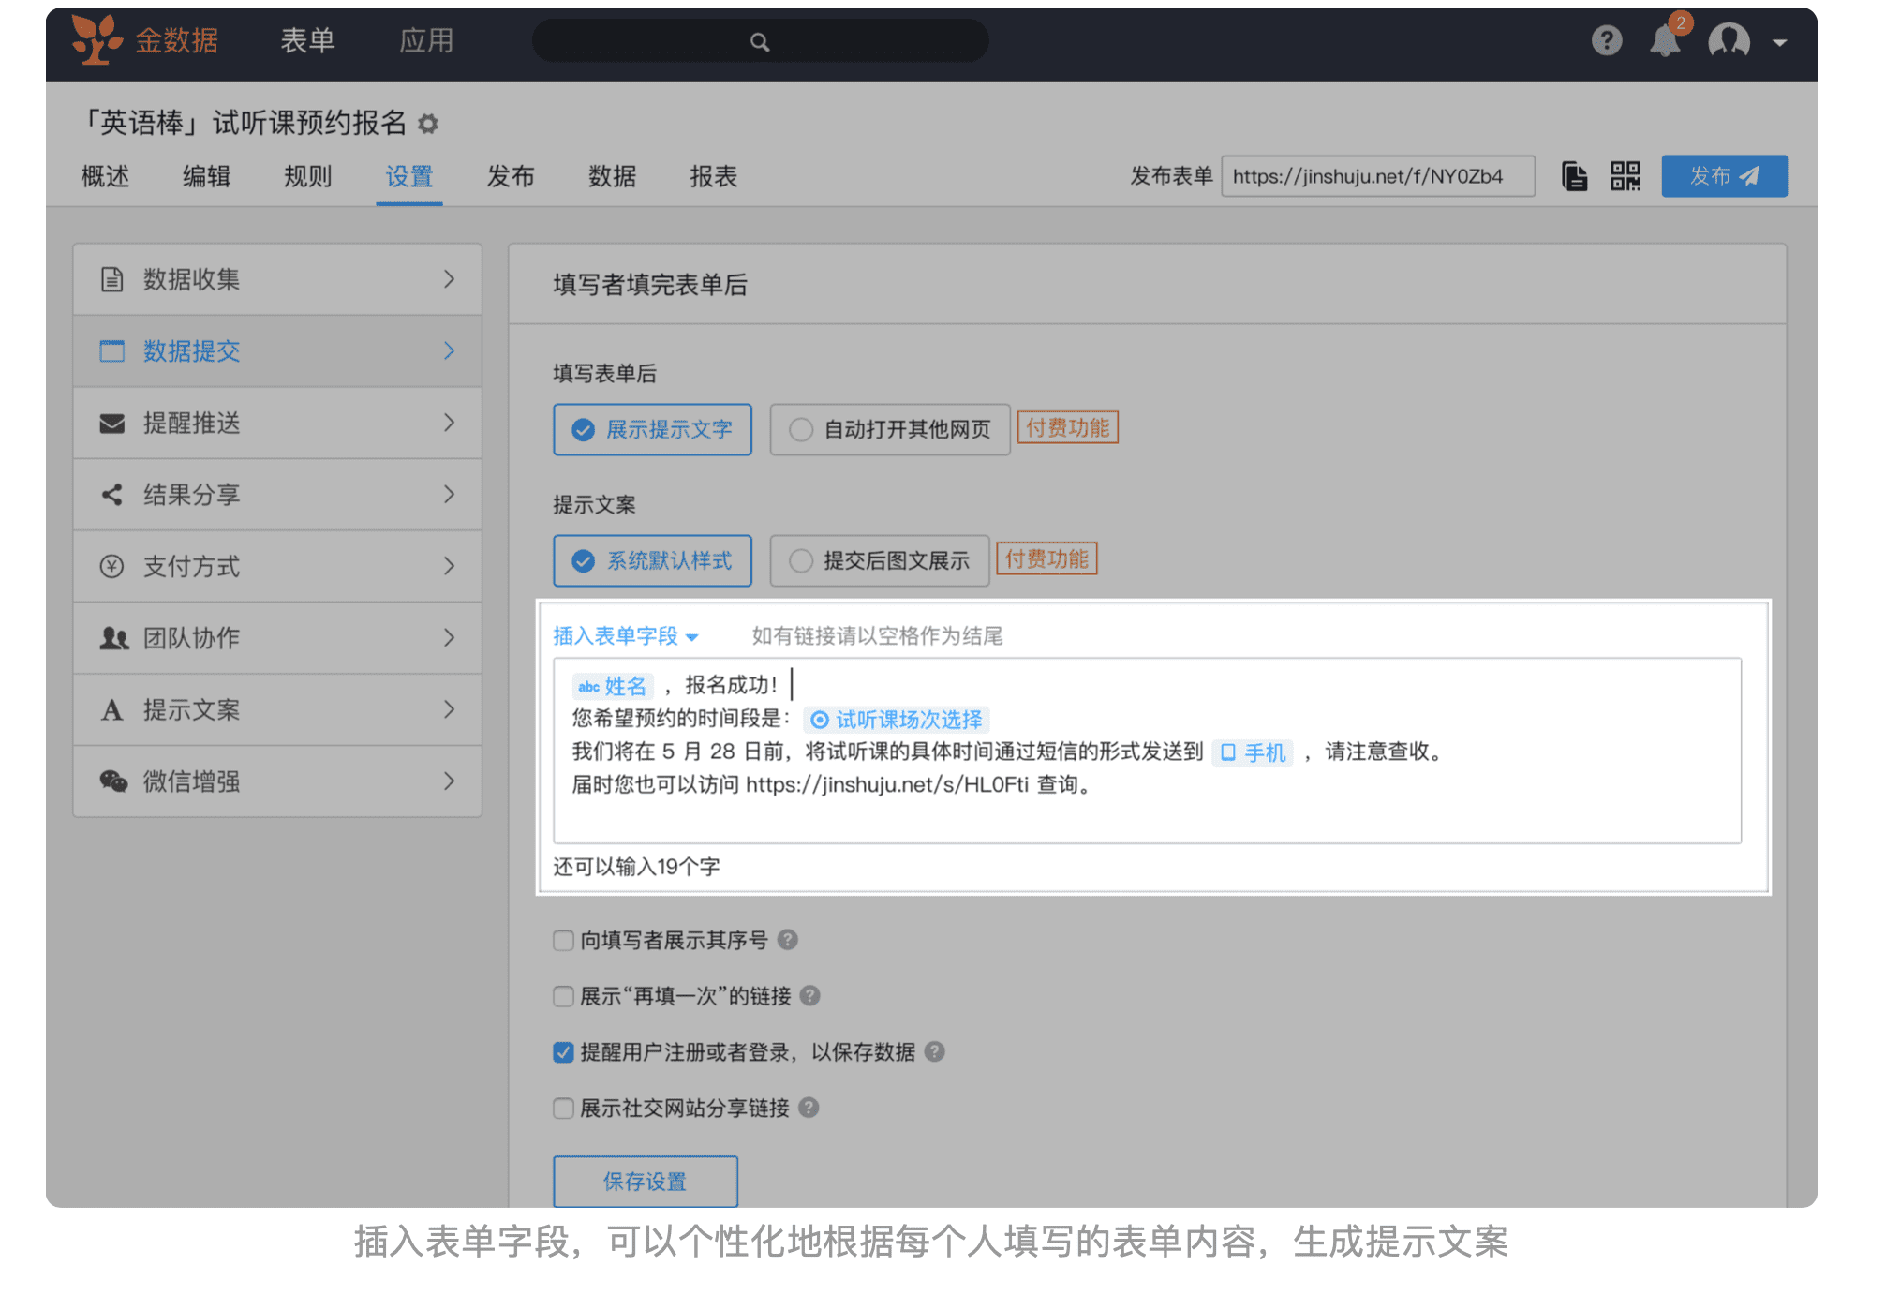Screen dimensions: 1900x1295
Task: Select 自动打开其他网页 option
Action: 890,430
